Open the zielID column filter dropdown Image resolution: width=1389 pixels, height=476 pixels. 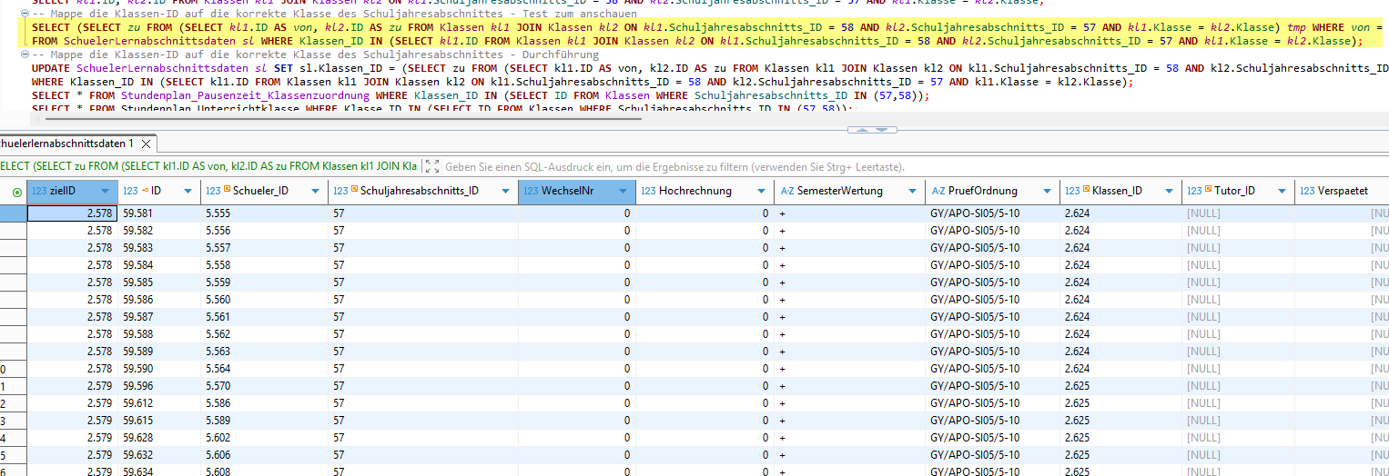[x=105, y=191]
